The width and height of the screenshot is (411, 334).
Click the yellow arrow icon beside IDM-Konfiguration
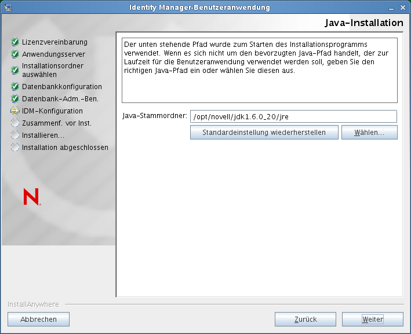(15, 111)
